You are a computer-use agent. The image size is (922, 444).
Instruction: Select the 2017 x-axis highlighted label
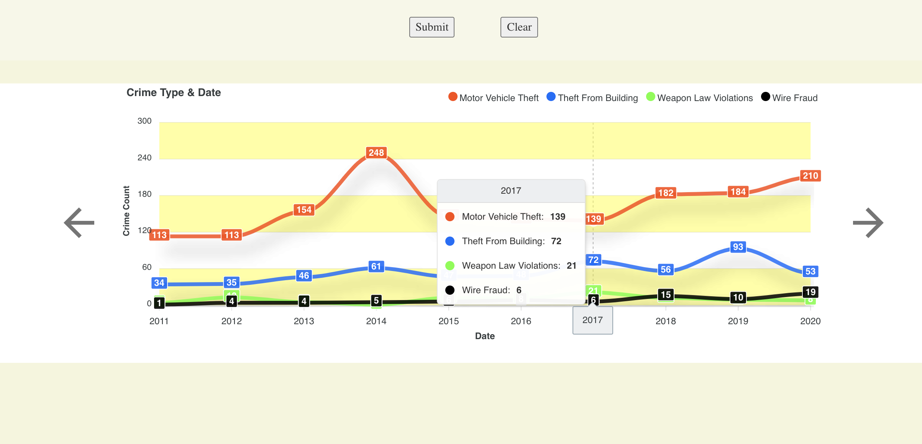click(592, 320)
